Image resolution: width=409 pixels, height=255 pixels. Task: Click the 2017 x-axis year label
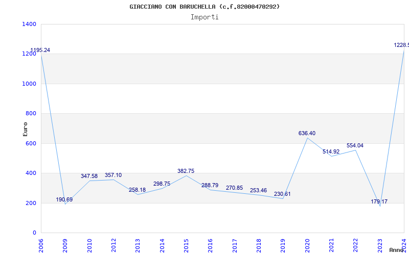[235, 246]
